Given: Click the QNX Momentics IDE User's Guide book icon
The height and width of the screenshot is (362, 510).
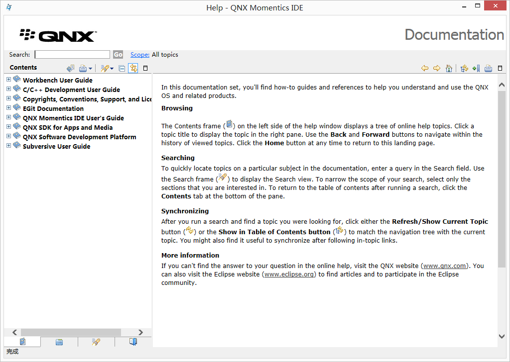Looking at the screenshot, I should click(17, 116).
